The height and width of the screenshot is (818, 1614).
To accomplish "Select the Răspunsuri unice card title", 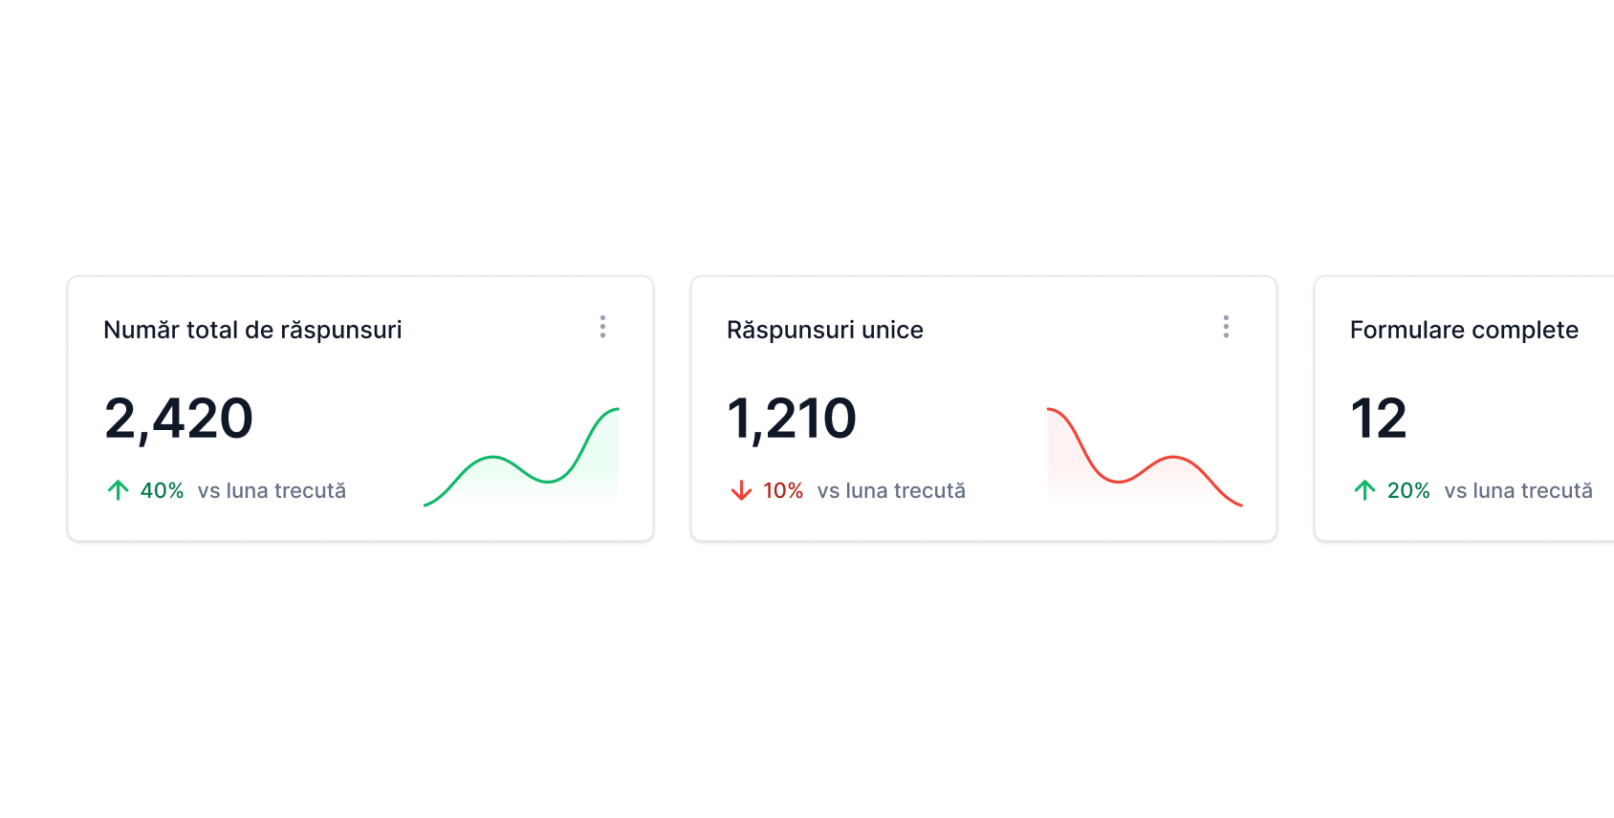I will 824,330.
